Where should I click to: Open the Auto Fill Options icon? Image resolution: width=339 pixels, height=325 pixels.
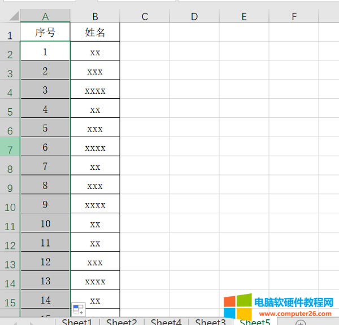[x=78, y=309]
